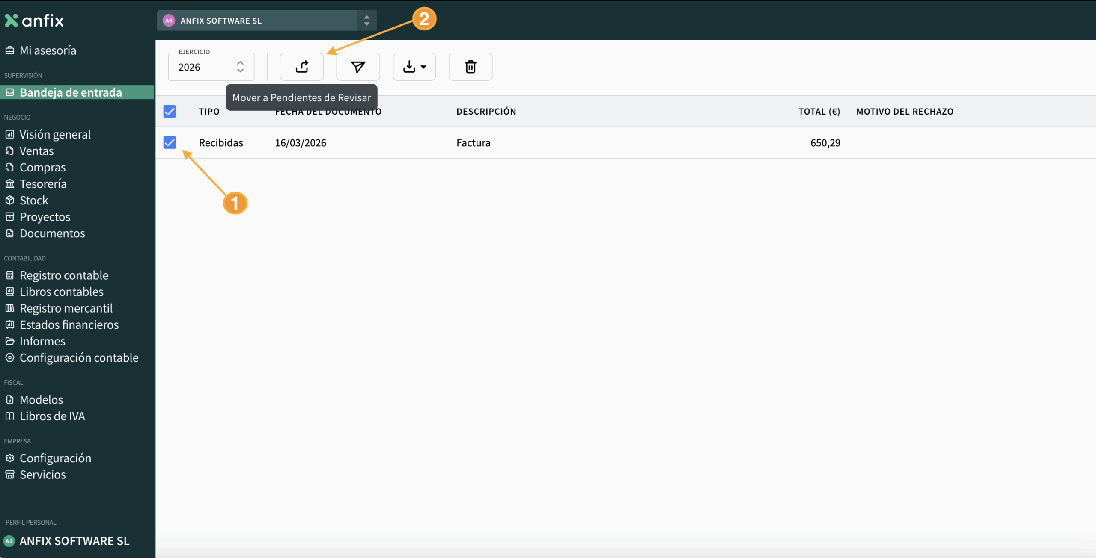Viewport: 1096px width, 558px height.
Task: Expand the ANFIX SOFTWARE SL company switcher
Action: (366, 21)
